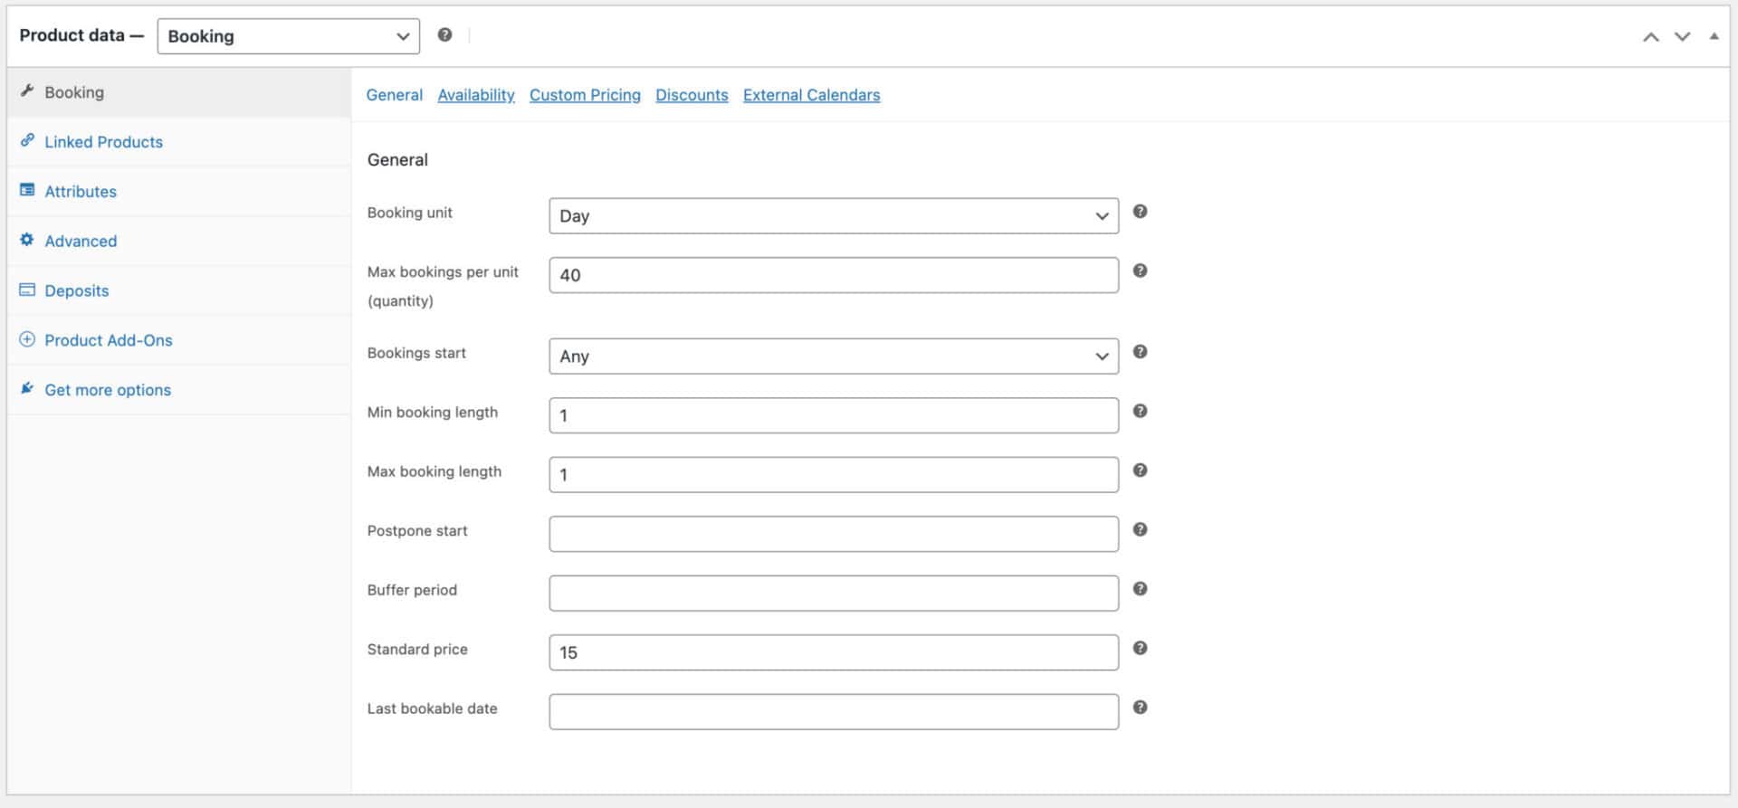1738x808 pixels.
Task: Move the Product data panel up
Action: pyautogui.click(x=1651, y=36)
